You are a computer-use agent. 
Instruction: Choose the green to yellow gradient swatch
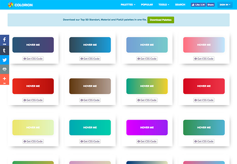[x=147, y=86]
